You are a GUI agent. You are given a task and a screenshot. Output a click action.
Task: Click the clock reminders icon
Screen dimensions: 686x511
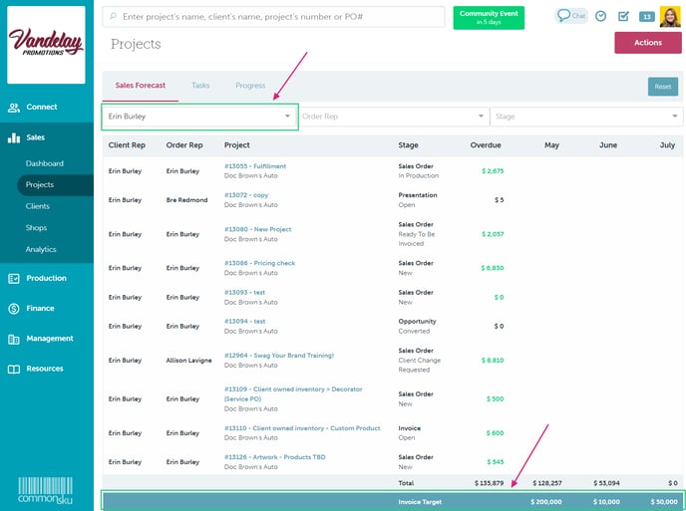[x=601, y=16]
